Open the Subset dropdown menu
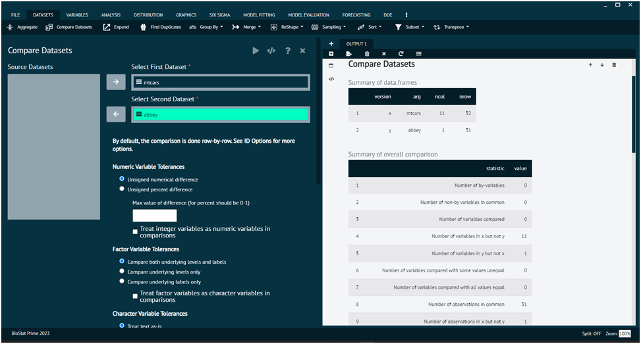 [411, 27]
